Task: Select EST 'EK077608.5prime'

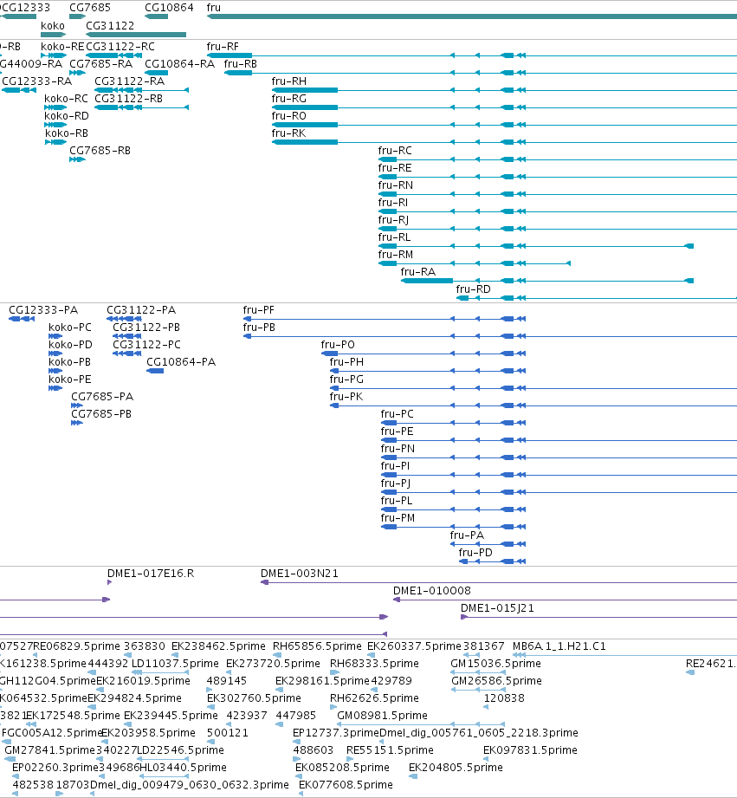Action: pyautogui.click(x=346, y=785)
